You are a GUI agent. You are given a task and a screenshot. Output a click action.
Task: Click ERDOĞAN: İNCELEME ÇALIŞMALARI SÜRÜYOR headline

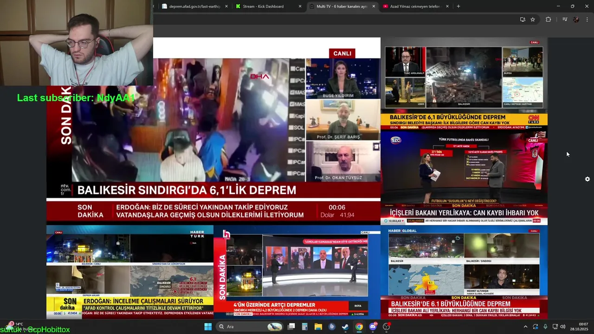click(x=143, y=301)
